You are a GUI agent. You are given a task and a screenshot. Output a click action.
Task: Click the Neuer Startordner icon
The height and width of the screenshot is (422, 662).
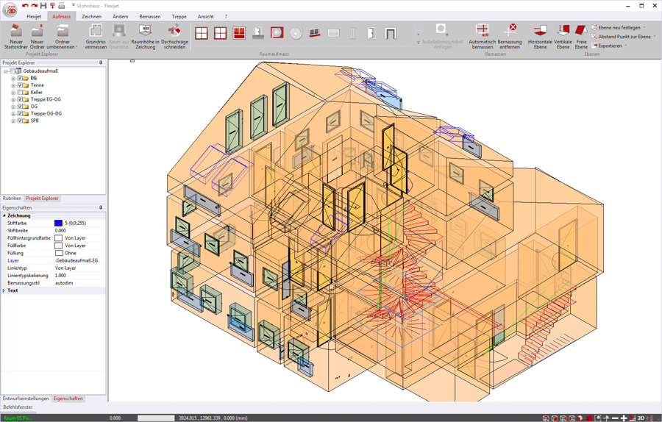16,32
